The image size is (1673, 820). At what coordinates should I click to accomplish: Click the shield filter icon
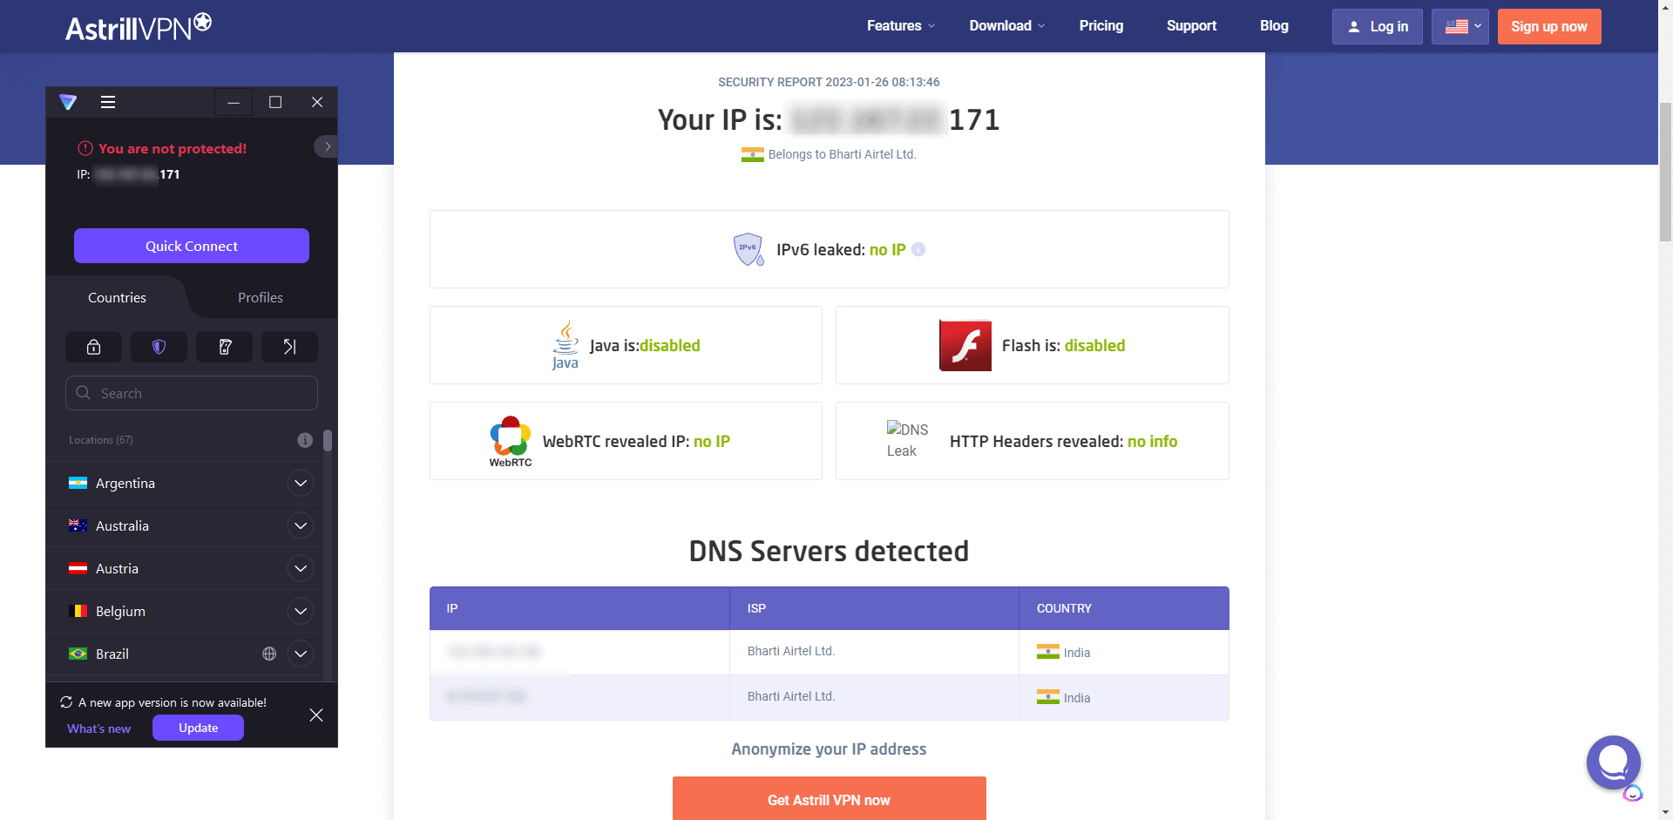point(159,347)
